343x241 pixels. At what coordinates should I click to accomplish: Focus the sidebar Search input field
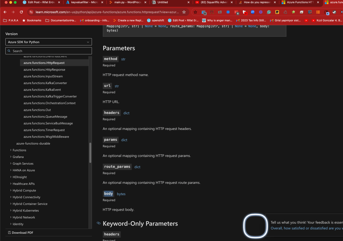[49, 51]
